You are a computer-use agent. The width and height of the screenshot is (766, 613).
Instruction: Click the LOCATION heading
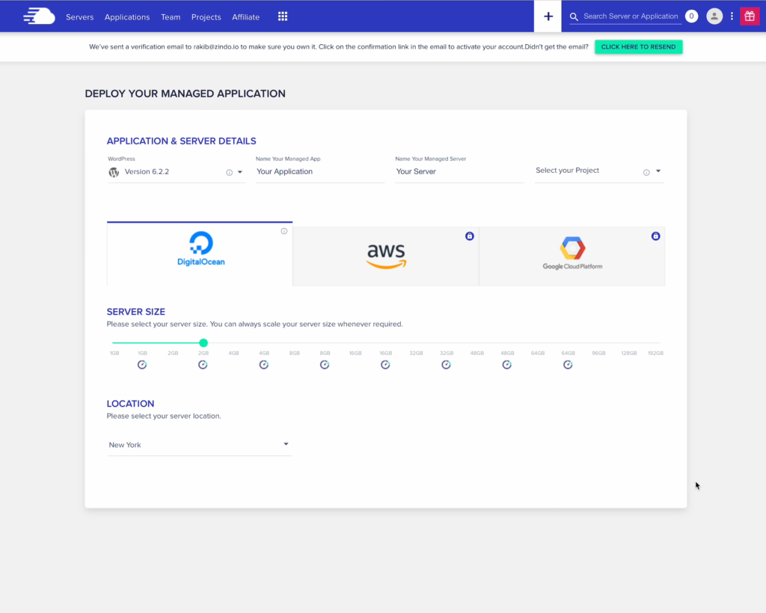pyautogui.click(x=130, y=404)
